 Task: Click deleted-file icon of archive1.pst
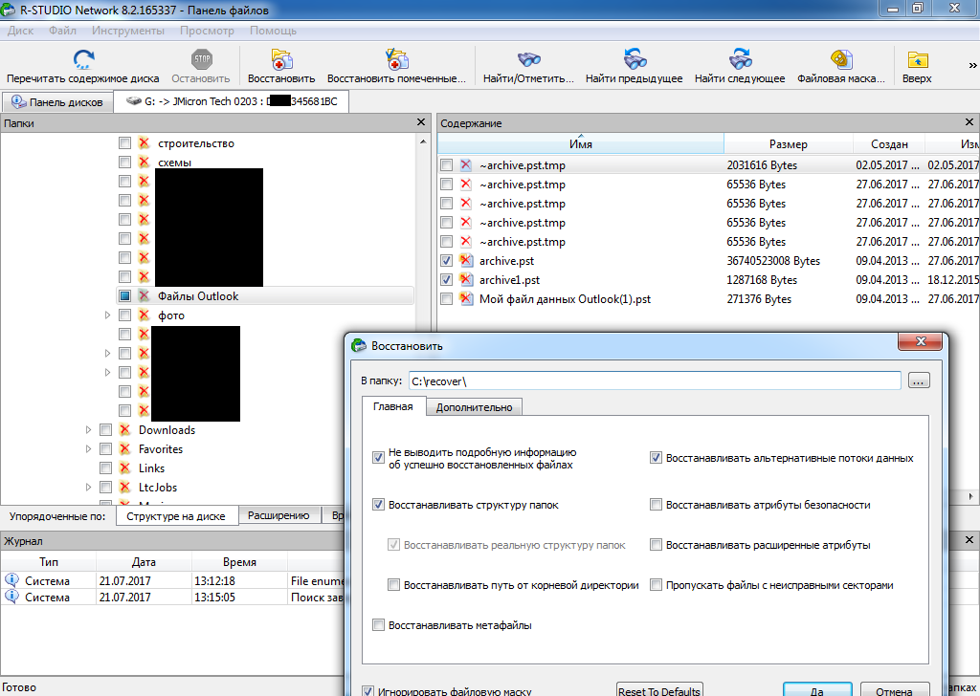pos(466,280)
